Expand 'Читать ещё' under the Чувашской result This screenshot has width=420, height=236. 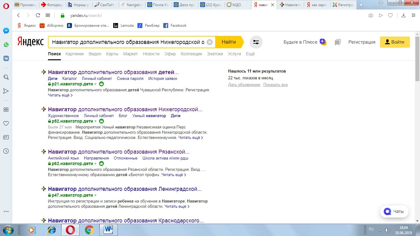click(60, 95)
